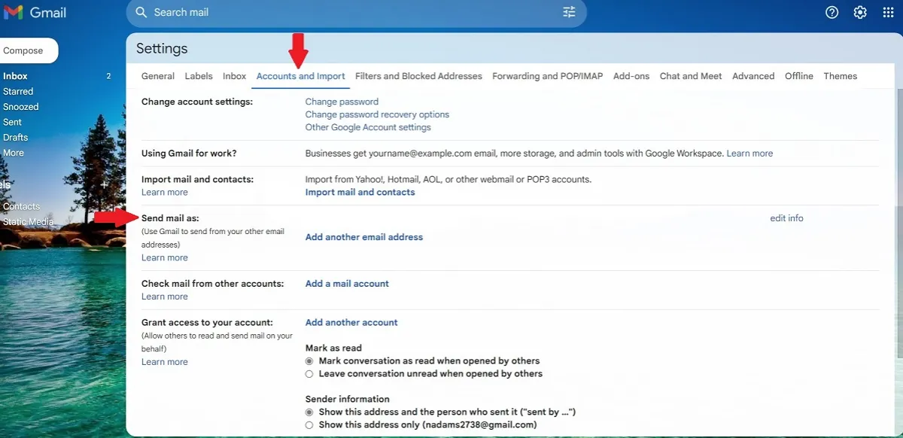
Task: Open Gmail settings via the gear icon
Action: 859,12
